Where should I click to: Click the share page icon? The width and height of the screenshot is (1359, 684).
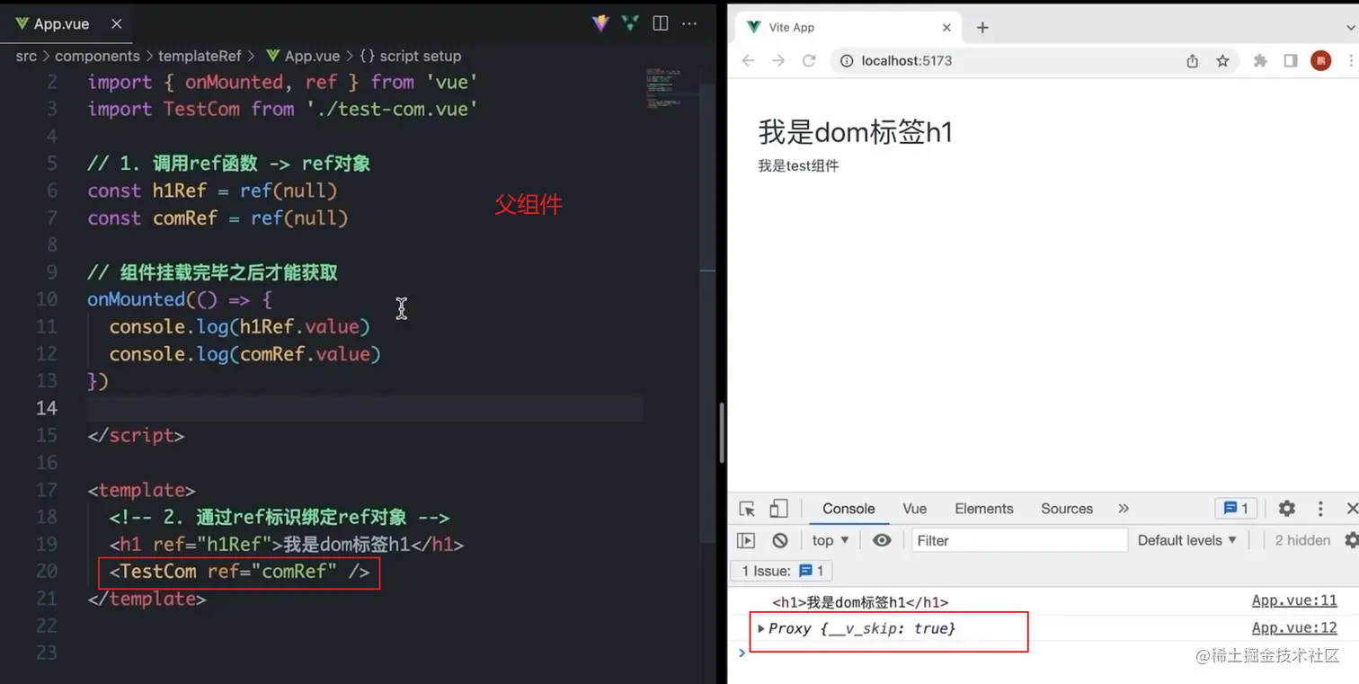[1193, 60]
